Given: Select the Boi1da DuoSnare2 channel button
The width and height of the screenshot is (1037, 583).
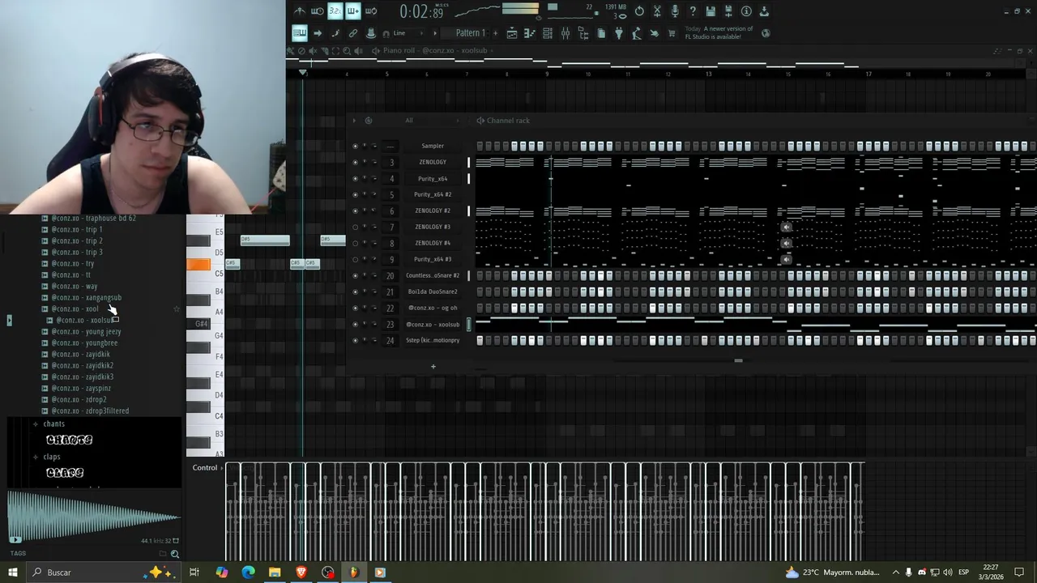Looking at the screenshot, I should click(x=433, y=291).
